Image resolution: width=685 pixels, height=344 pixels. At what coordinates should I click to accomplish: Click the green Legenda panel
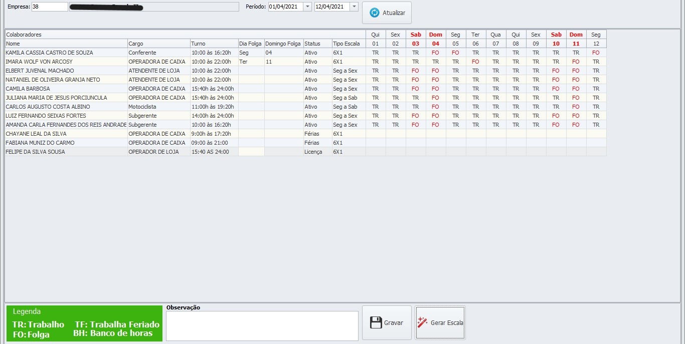[84, 323]
